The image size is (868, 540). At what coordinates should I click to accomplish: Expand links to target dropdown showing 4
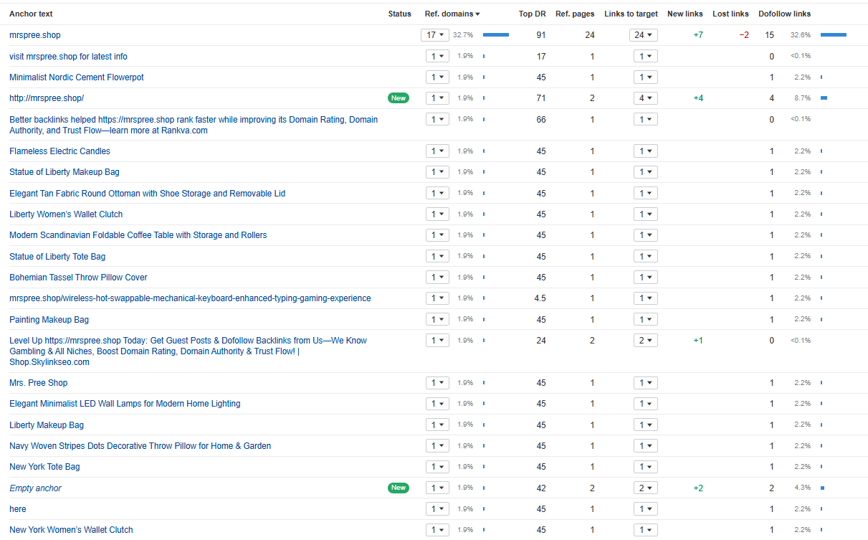(x=645, y=98)
